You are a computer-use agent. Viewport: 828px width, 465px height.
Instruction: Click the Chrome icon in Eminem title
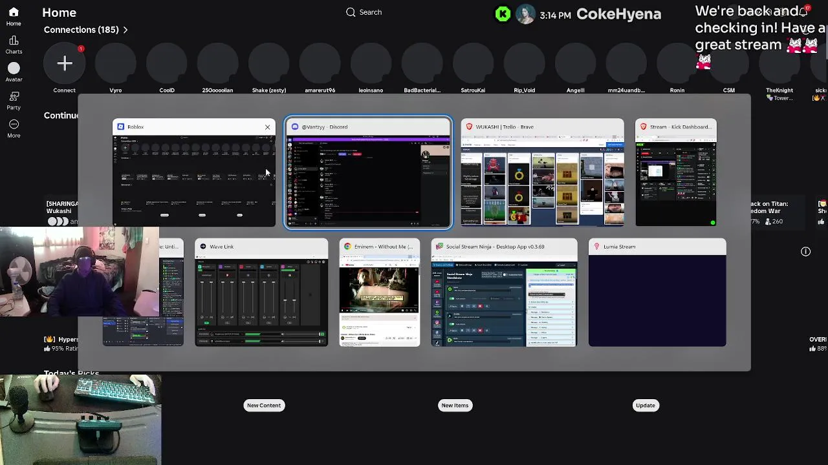click(x=348, y=247)
